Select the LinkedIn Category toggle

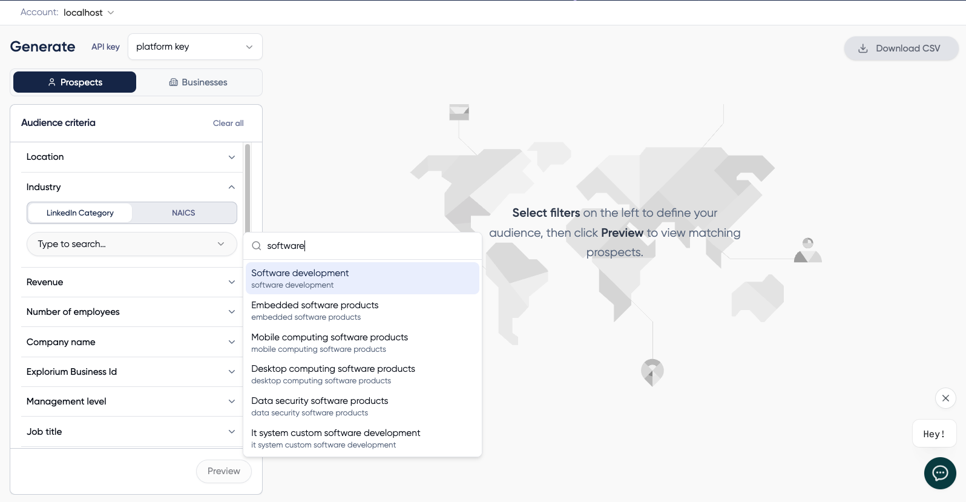80,213
